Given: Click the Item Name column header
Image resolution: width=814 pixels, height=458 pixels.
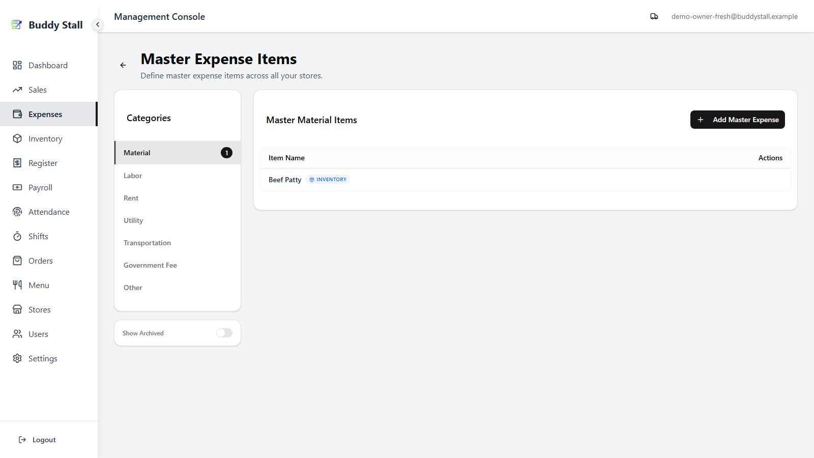Looking at the screenshot, I should [x=286, y=158].
